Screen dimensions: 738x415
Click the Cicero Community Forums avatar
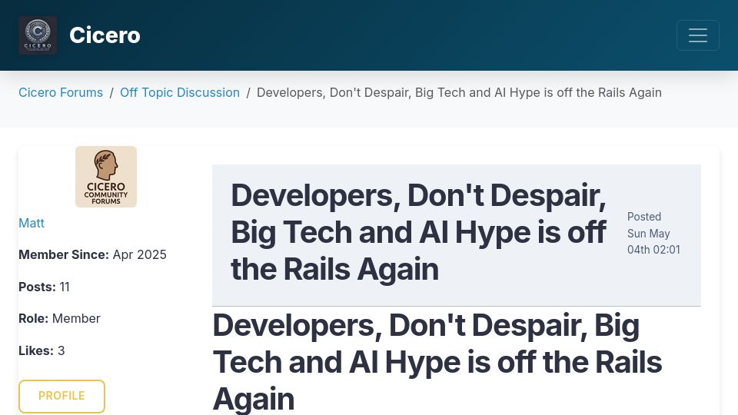click(106, 177)
